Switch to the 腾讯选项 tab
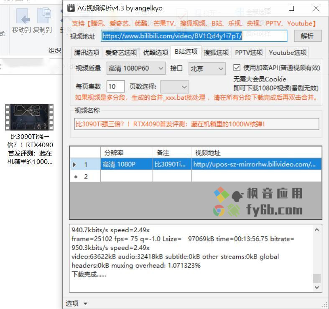This screenshot has width=329, height=309. tap(87, 53)
